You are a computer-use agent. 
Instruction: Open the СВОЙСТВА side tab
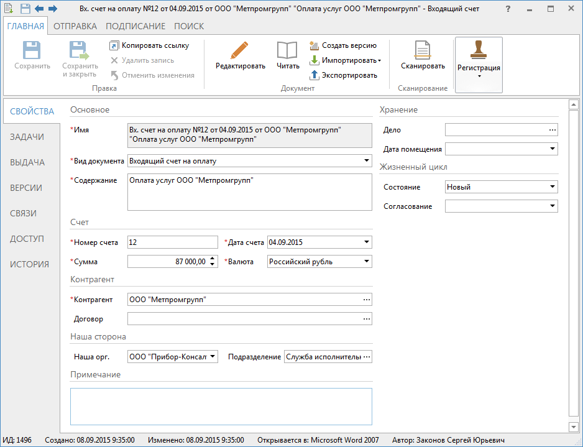tap(32, 111)
